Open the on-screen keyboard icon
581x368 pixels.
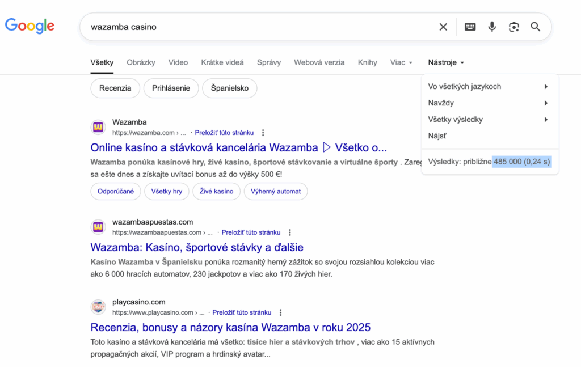point(470,27)
